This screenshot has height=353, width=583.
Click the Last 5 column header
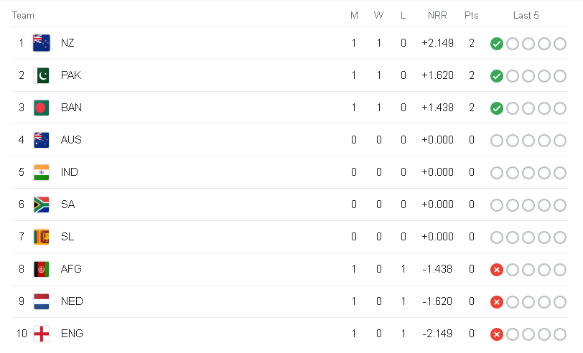(526, 15)
